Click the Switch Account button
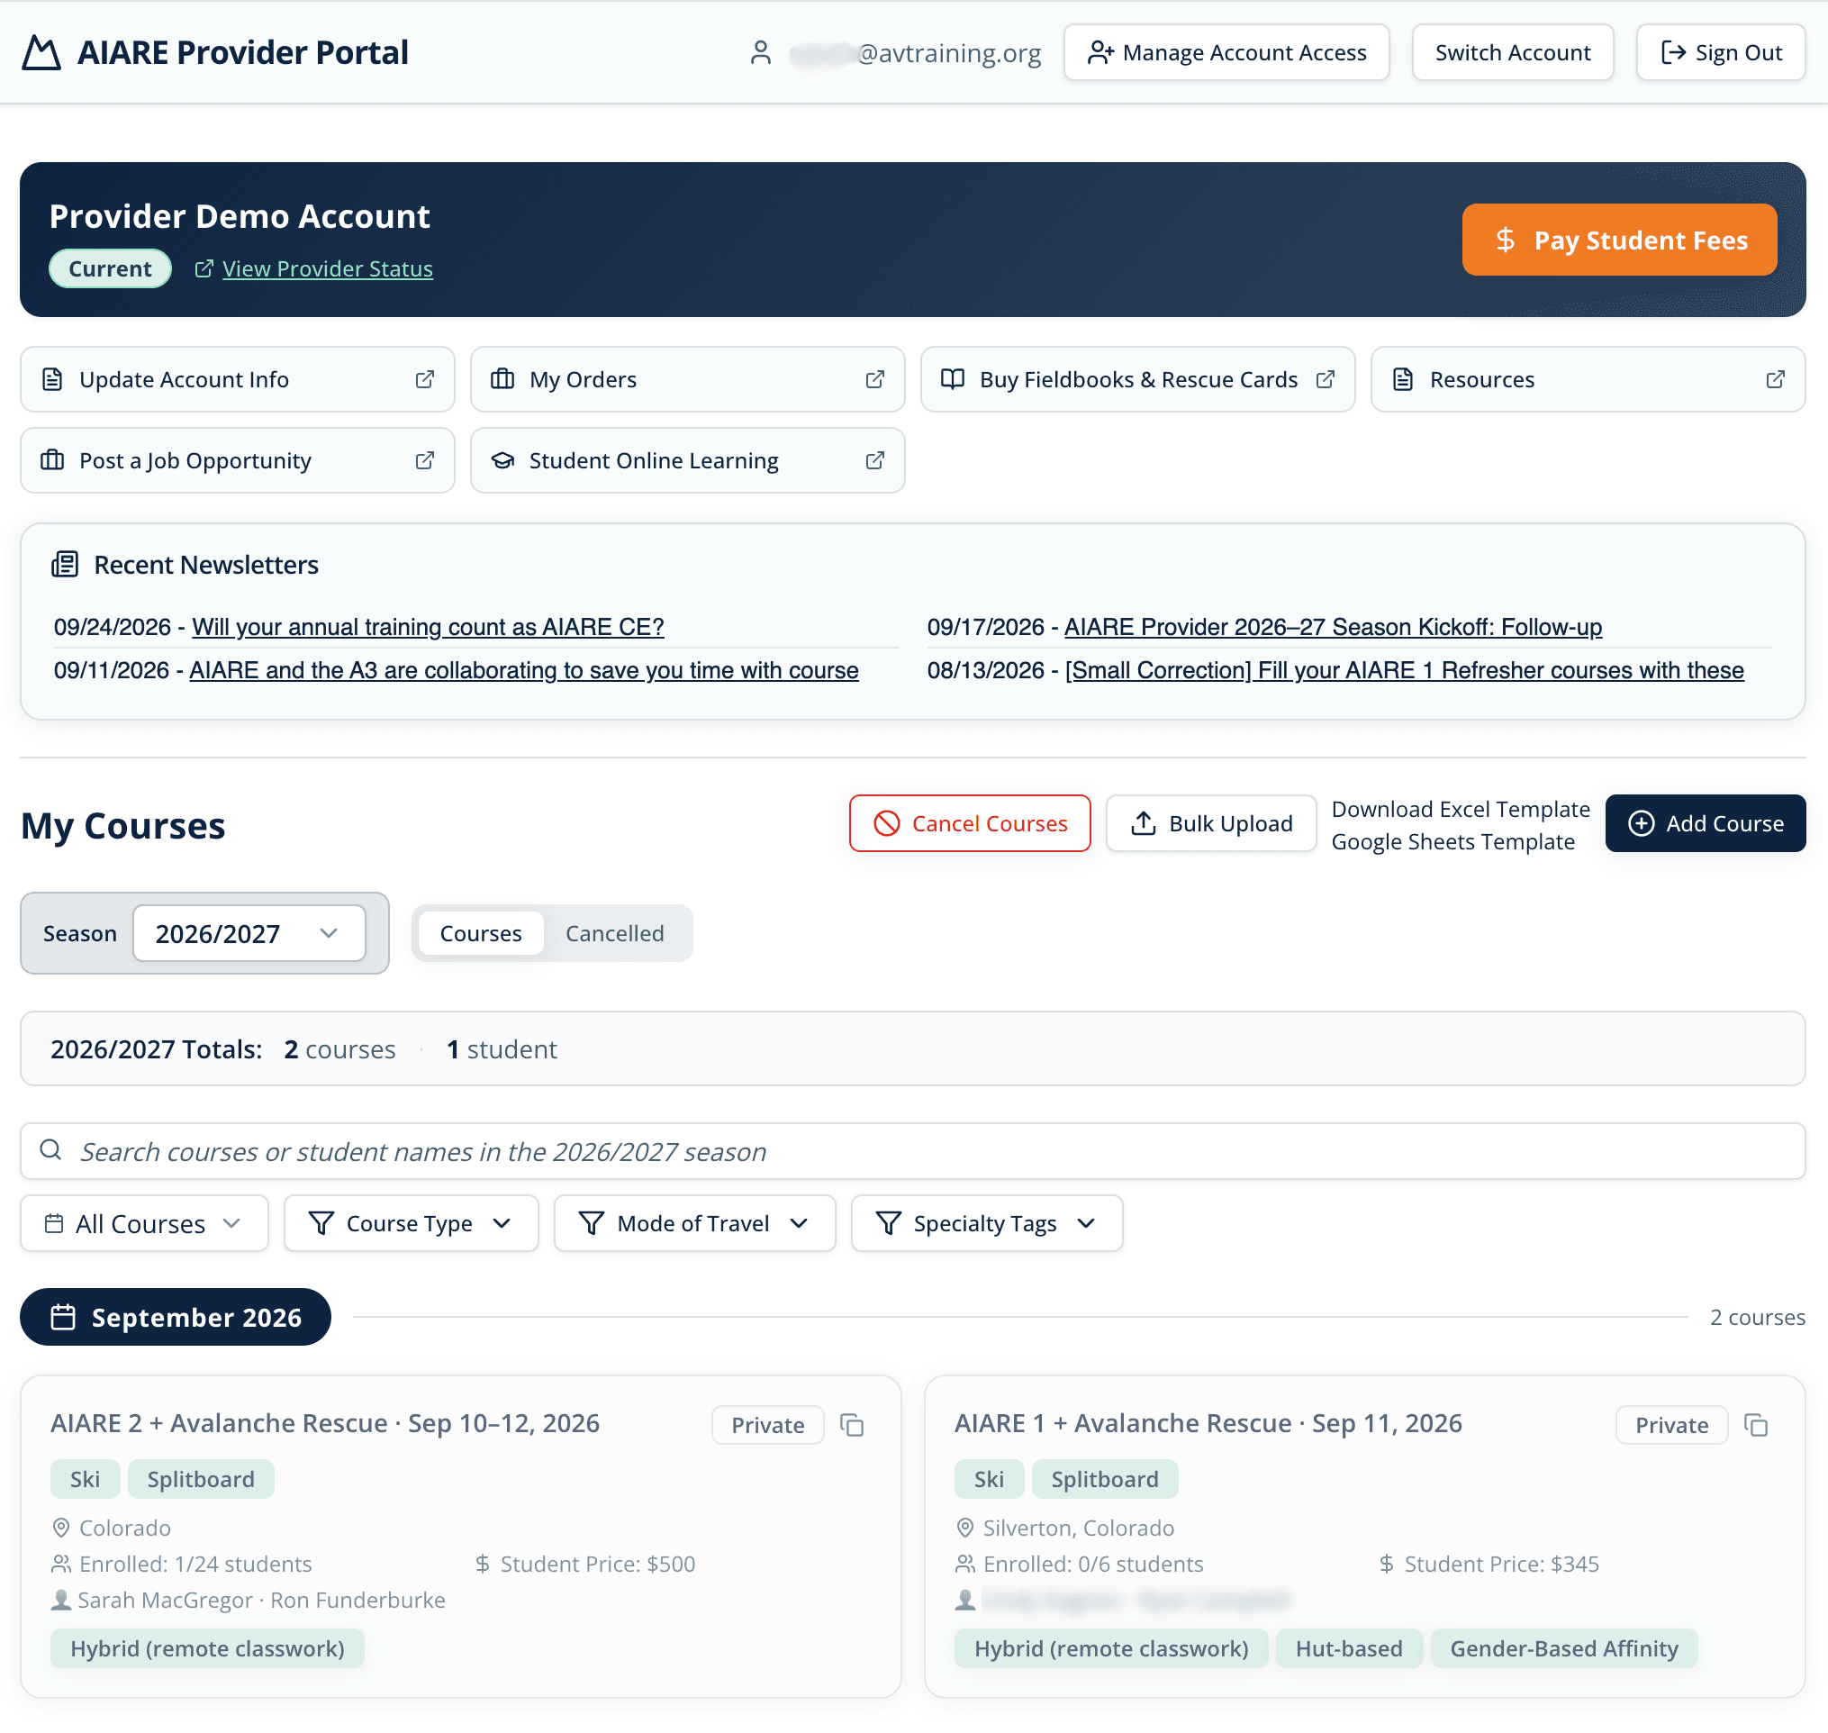Viewport: 1828px width, 1733px height. click(1512, 52)
